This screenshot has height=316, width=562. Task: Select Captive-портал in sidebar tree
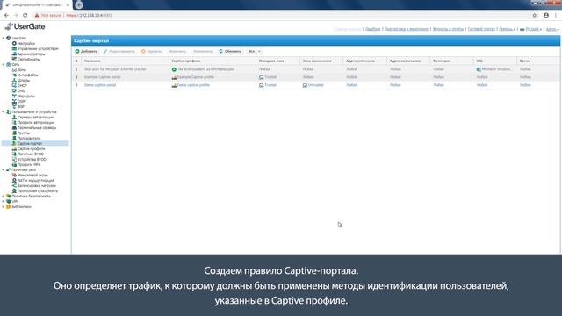tap(30, 143)
